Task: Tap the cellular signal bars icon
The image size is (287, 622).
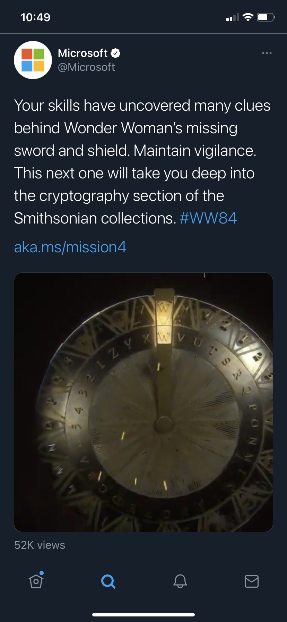Action: click(x=233, y=17)
